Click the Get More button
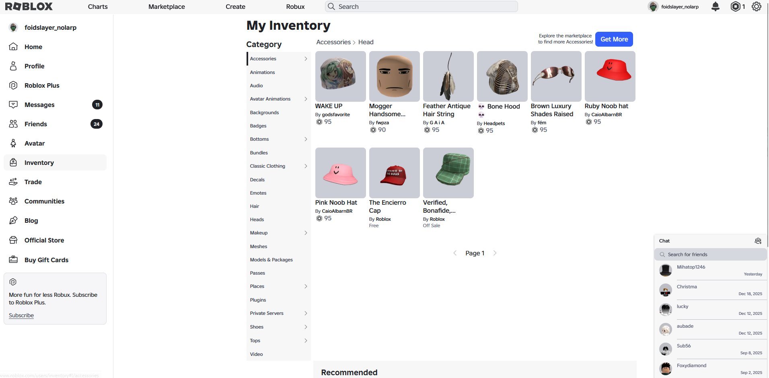Screen dimensions: 769x378 (x=614, y=39)
